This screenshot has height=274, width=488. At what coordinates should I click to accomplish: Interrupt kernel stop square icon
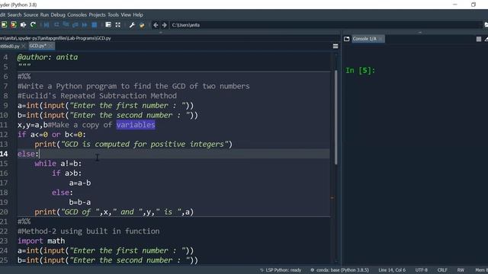[479, 39]
